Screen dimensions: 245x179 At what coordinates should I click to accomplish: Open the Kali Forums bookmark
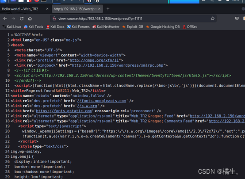(x=78, y=27)
